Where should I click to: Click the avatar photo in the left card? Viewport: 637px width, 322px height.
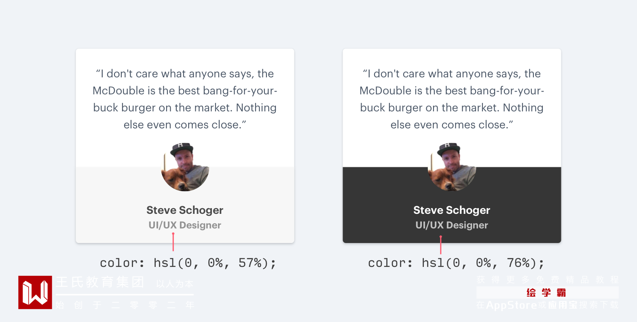click(185, 167)
